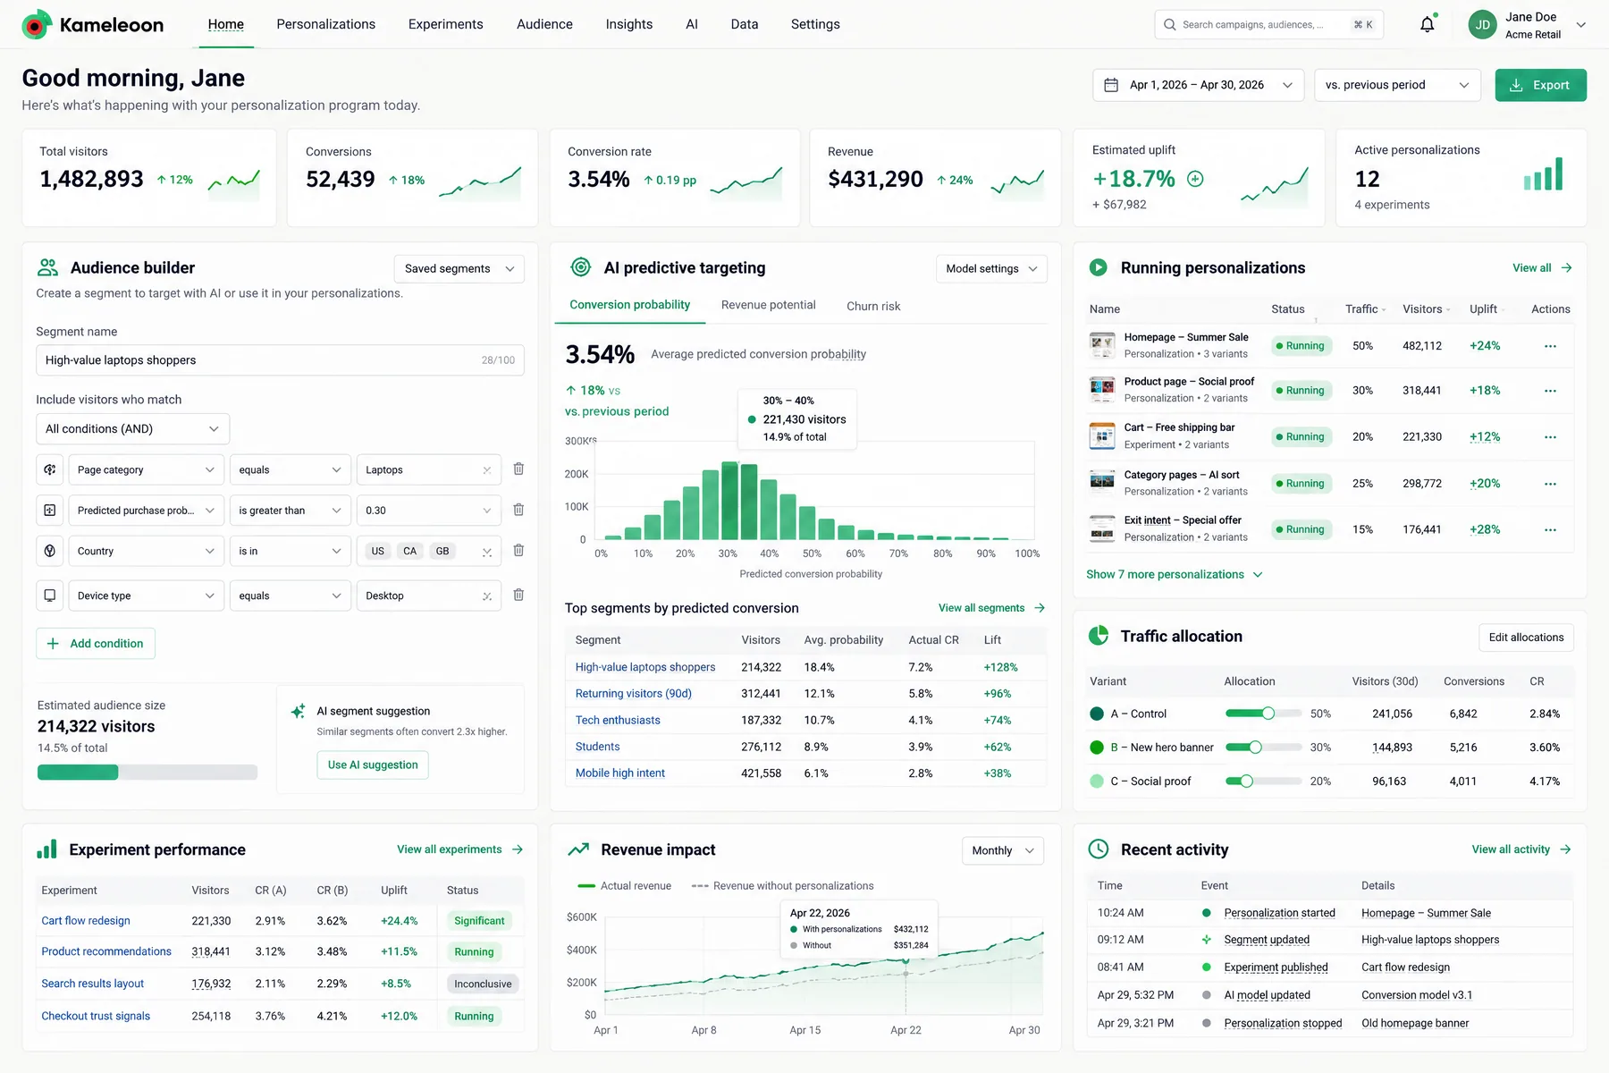
Task: Open the vs. previous period dropdown
Action: tap(1397, 85)
